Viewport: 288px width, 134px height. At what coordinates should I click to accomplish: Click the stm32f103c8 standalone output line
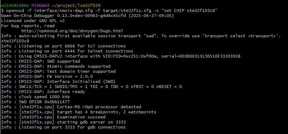coord(15,41)
